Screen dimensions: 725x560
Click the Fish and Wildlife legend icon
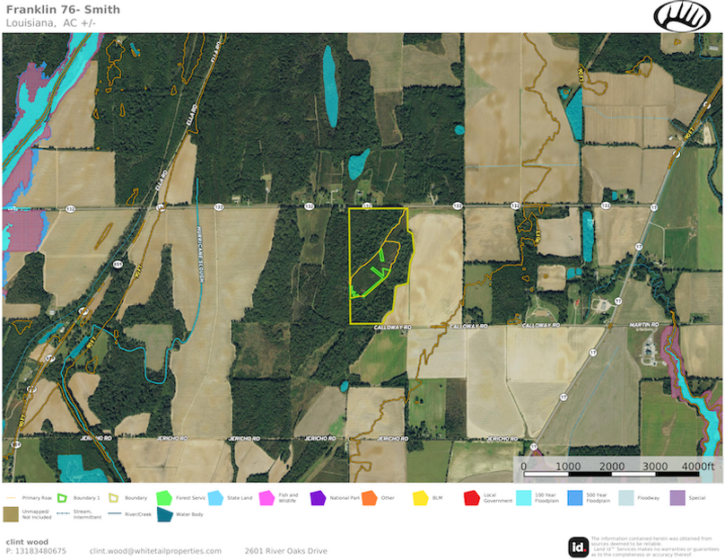coord(266,496)
